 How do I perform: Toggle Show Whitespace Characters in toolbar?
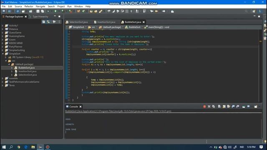coord(131,11)
